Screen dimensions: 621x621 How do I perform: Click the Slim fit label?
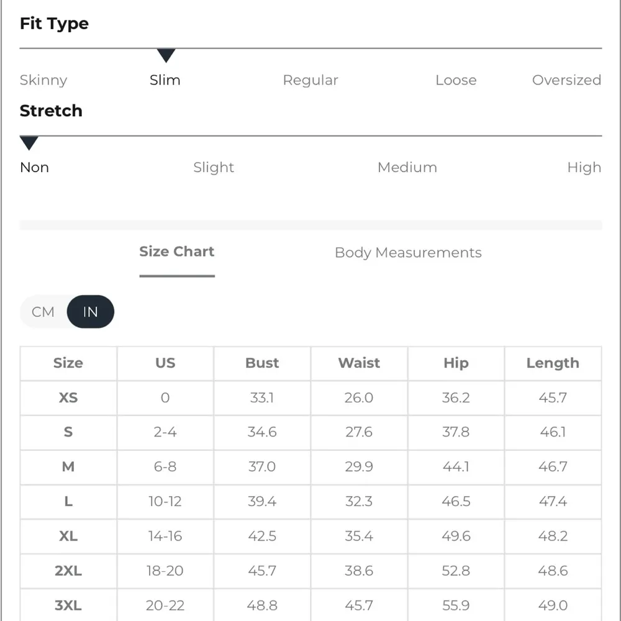[165, 80]
